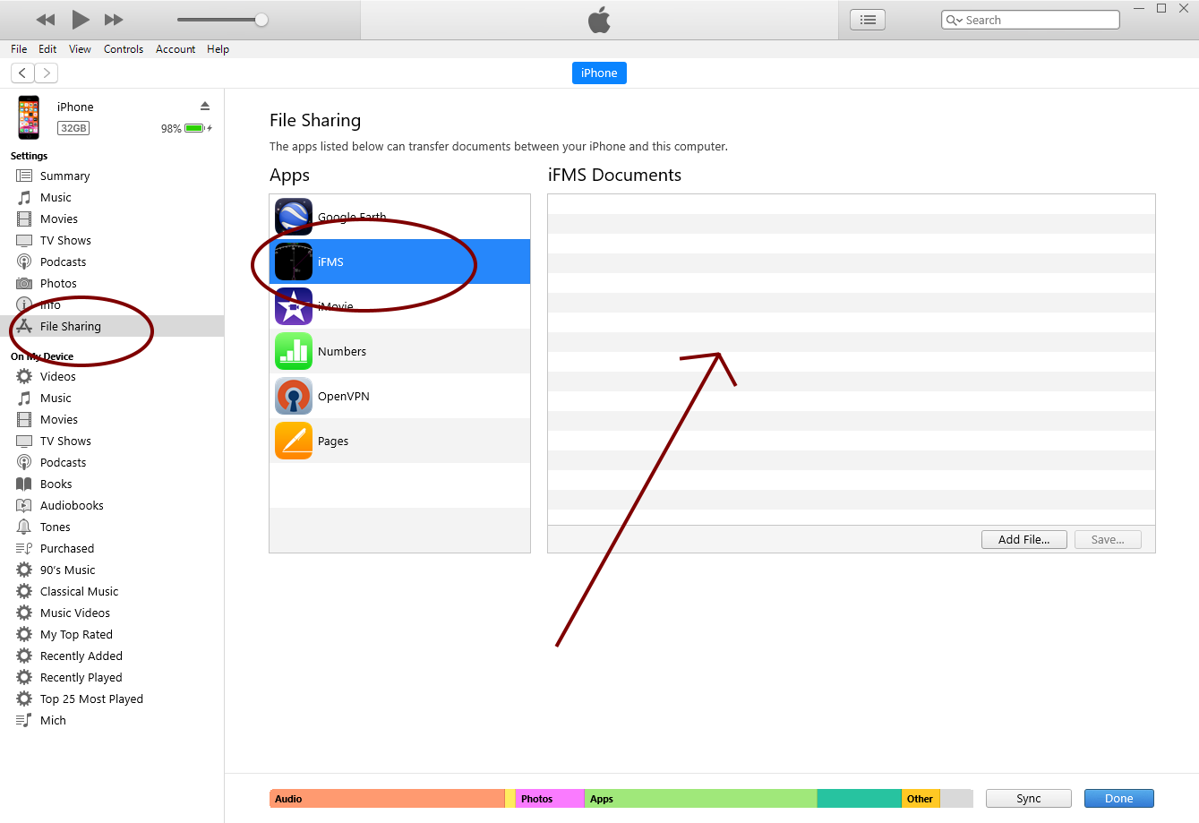Click the Search input field
This screenshot has height=823, width=1199.
click(x=1031, y=20)
